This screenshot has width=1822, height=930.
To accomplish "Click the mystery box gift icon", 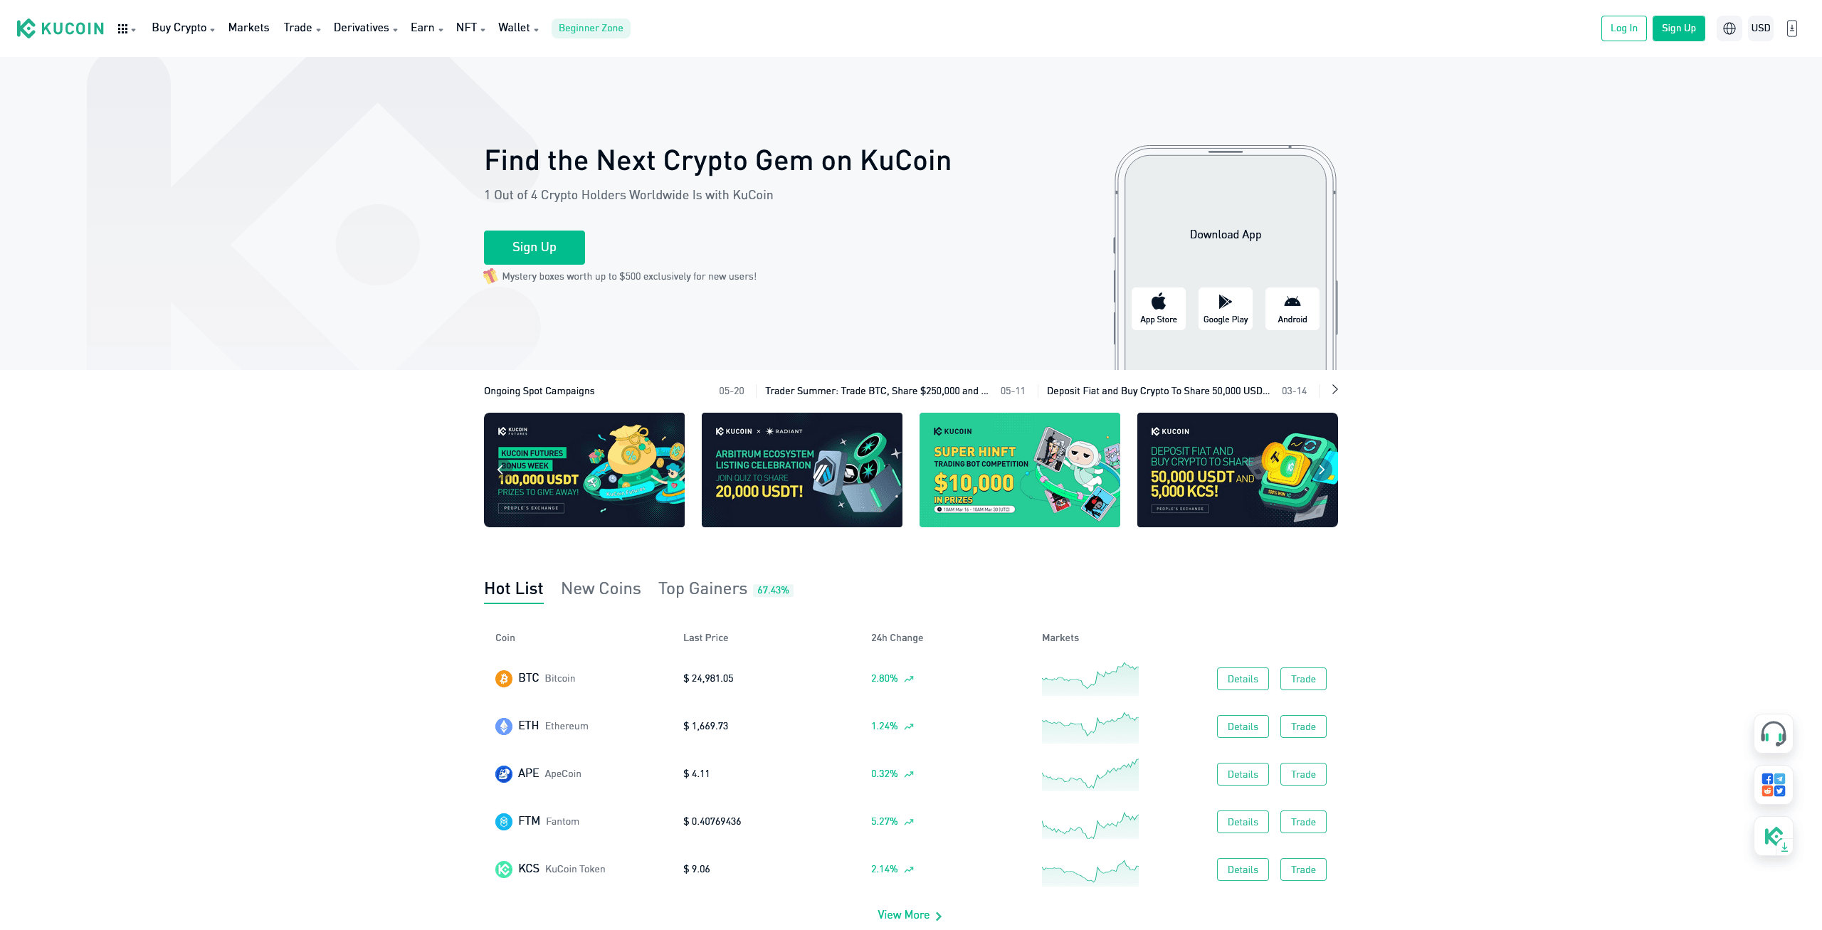I will (490, 276).
